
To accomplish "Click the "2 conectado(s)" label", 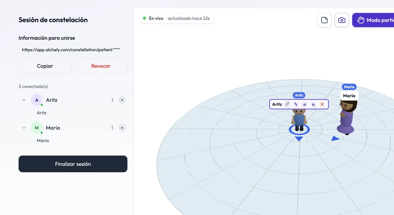I will [x=33, y=87].
